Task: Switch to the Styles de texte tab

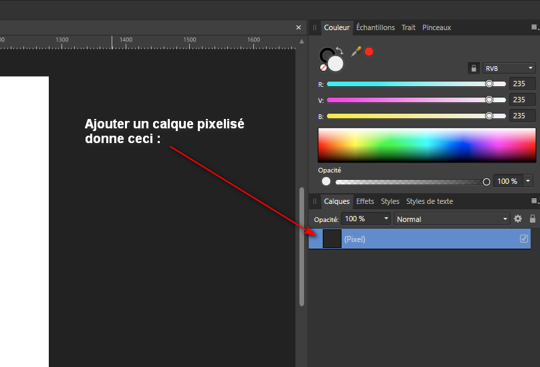Action: point(430,201)
